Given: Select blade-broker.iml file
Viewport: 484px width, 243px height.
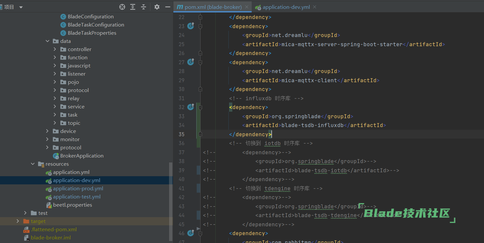Looking at the screenshot, I should click(x=51, y=238).
